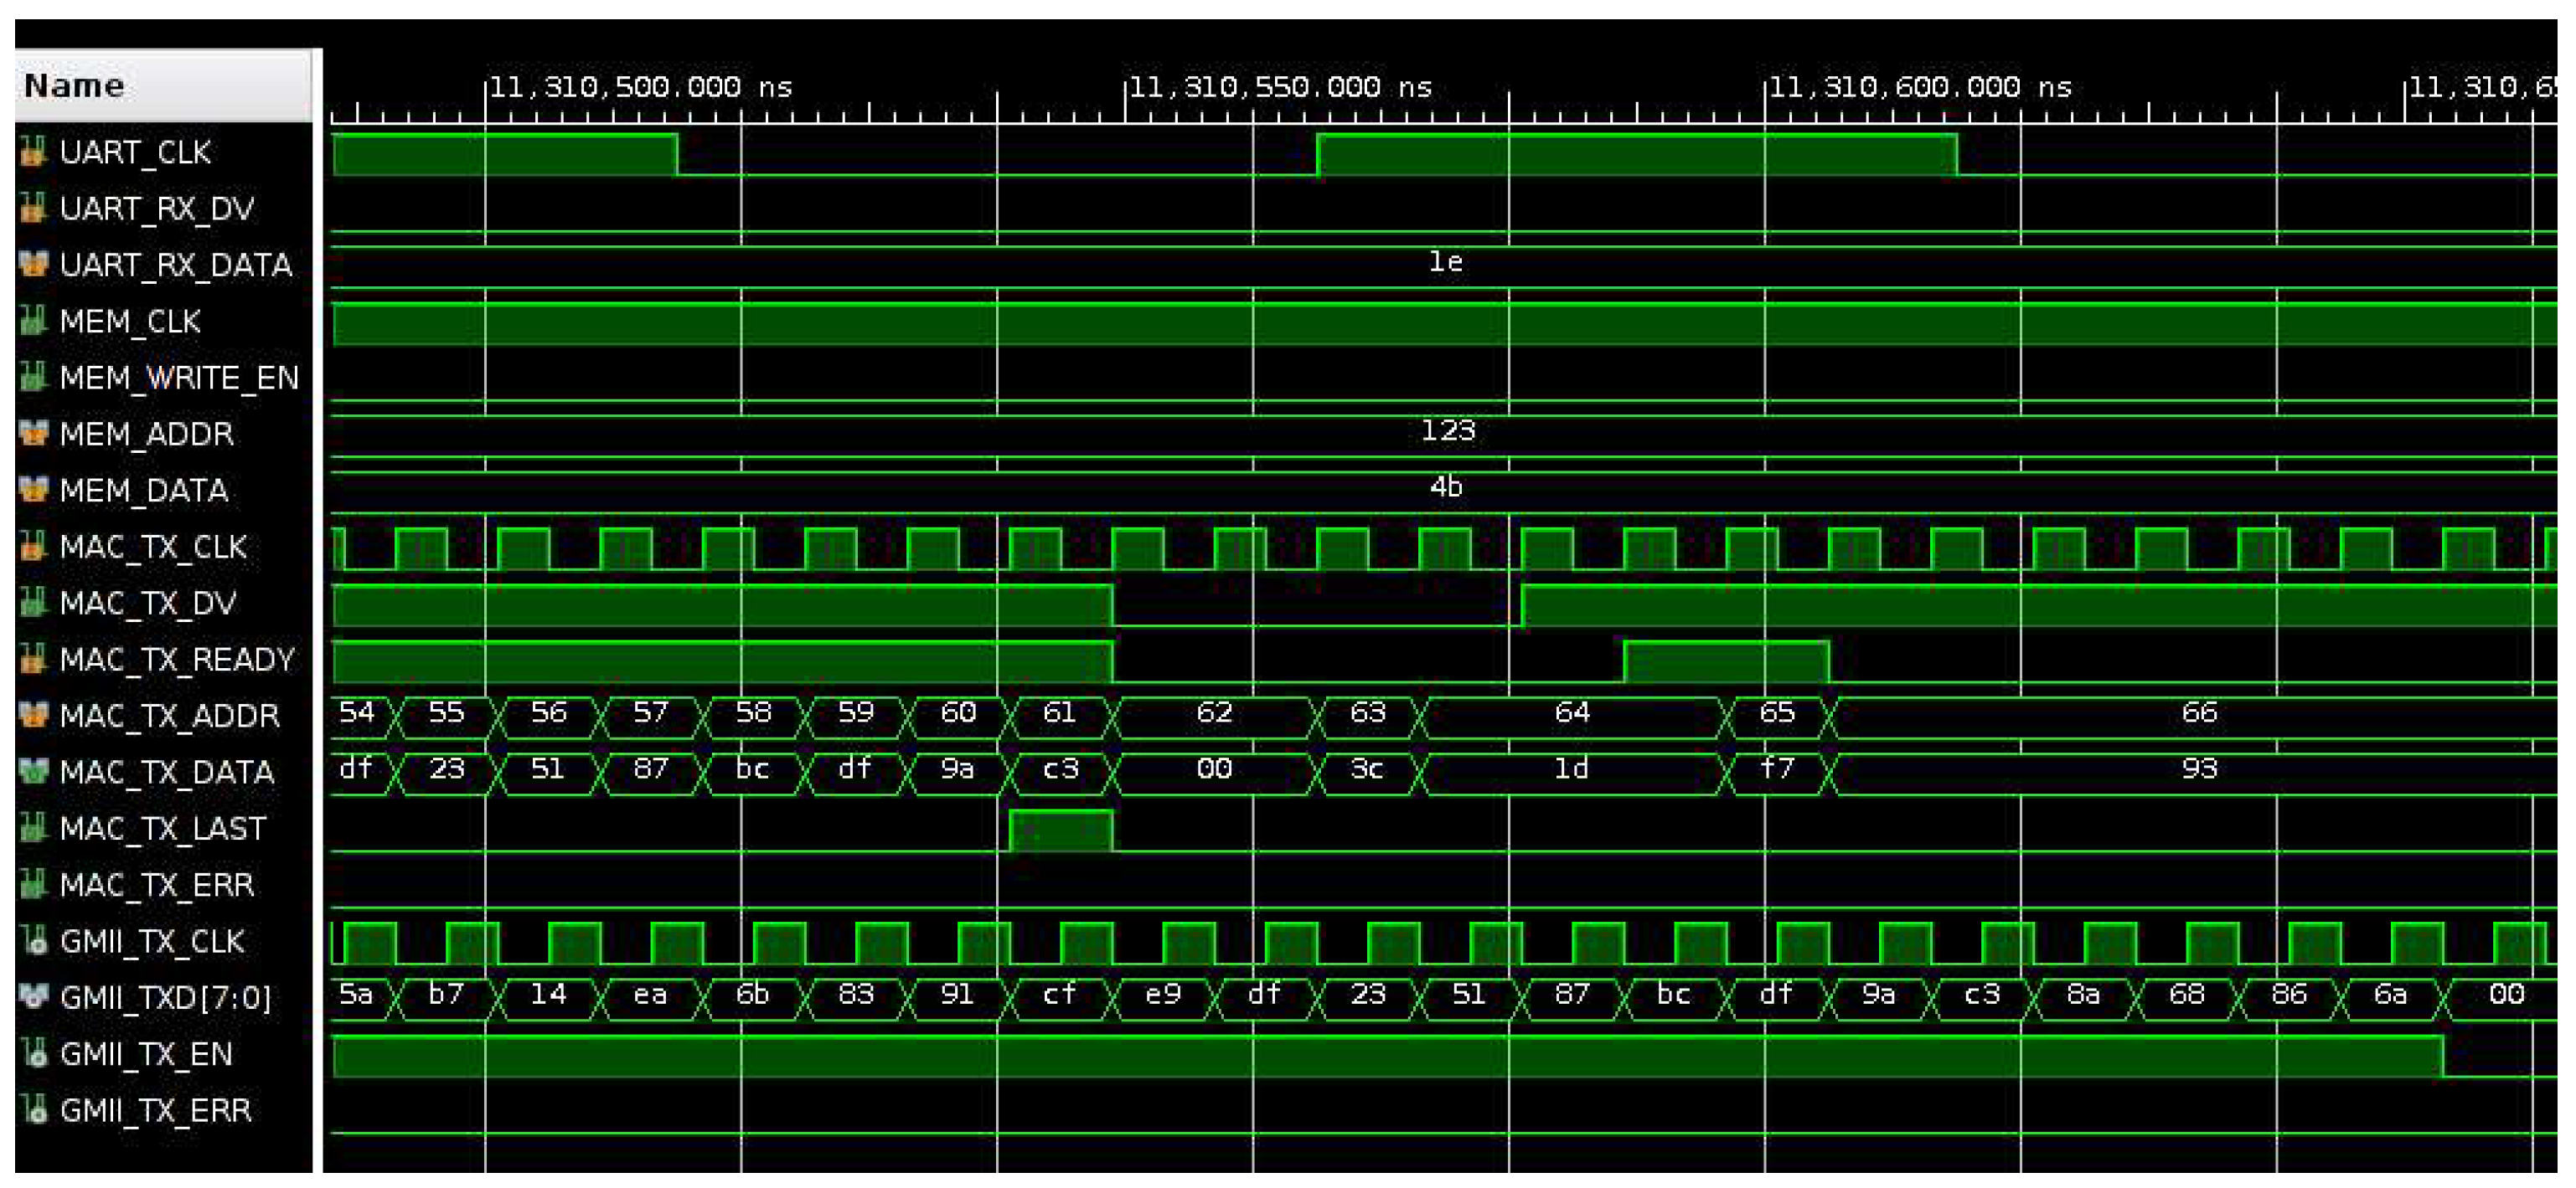Screen dimensions: 2576x1188
Task: Click GMII_TXD value e9 segment
Action: tap(1162, 995)
